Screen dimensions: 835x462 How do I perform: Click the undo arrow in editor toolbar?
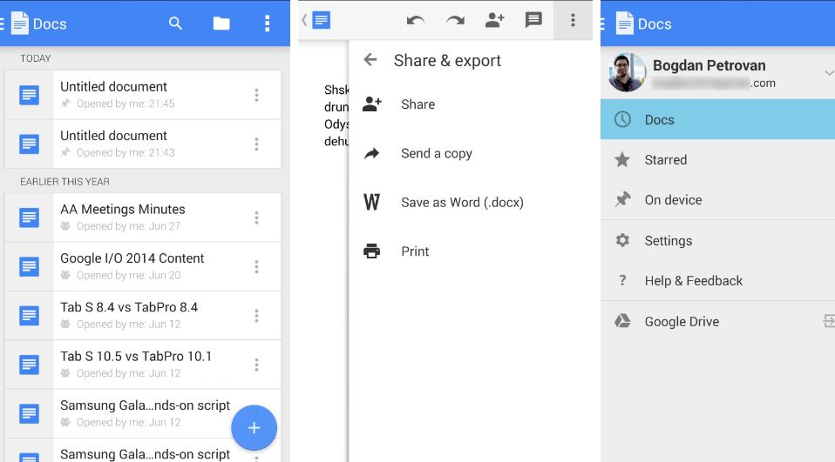416,20
